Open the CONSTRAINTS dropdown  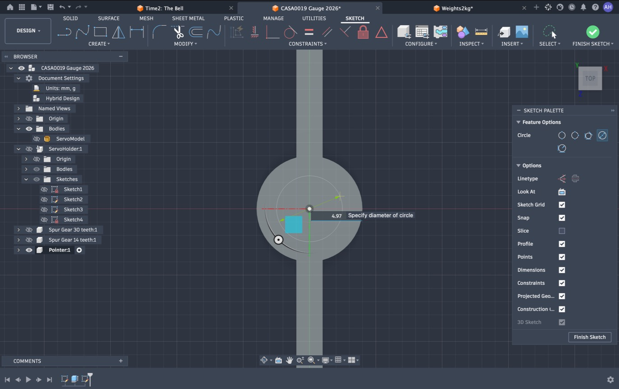coord(308,44)
